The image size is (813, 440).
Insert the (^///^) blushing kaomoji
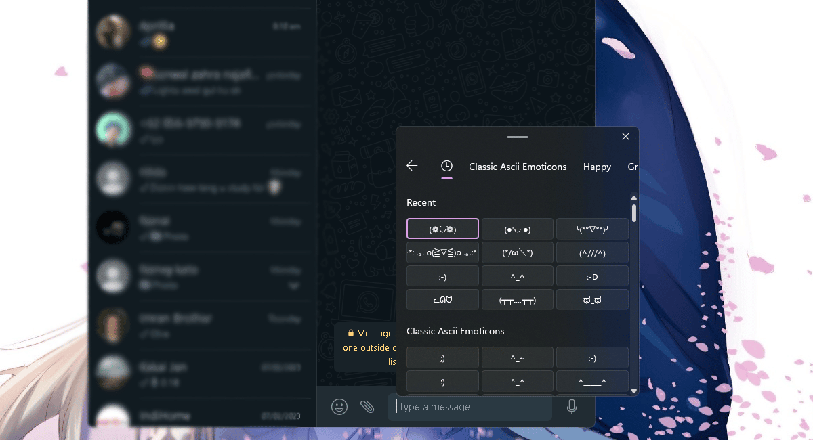[592, 252]
